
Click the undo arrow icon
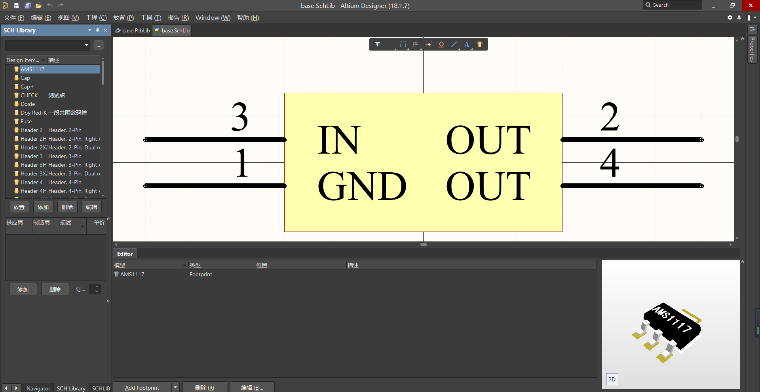pos(50,6)
